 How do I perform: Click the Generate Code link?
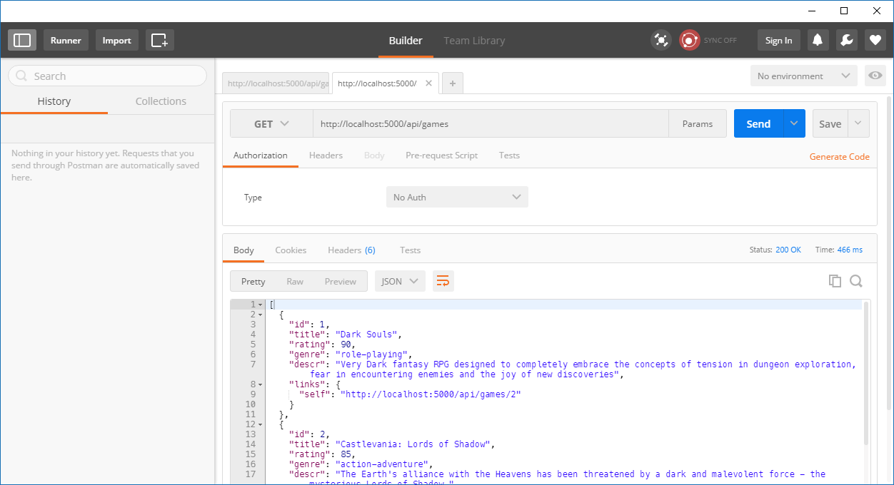tap(839, 156)
